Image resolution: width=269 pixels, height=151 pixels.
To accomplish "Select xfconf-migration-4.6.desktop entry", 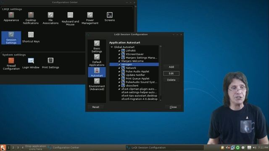I will tap(139, 99).
